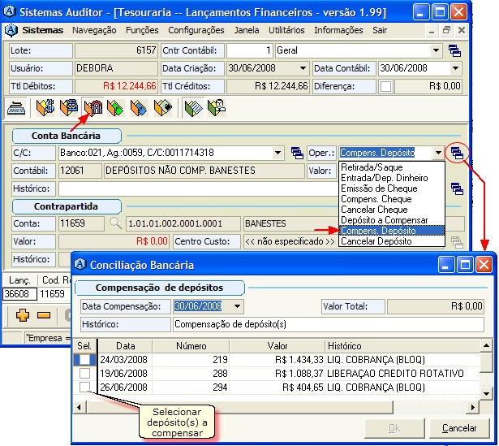This screenshot has height=446, width=499.
Task: Click the Sair menu item
Action: [x=380, y=30]
